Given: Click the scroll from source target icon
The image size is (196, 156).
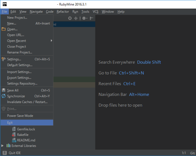Looking at the screenshot, I should (x=70, y=18).
